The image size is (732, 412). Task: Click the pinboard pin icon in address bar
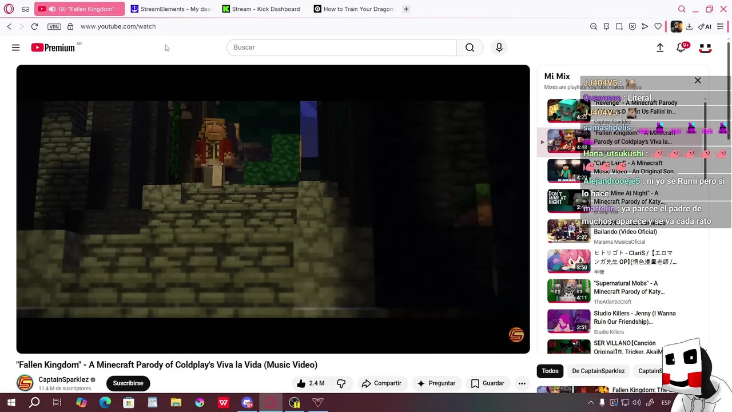click(606, 26)
